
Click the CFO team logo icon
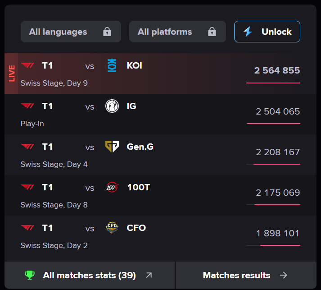click(x=112, y=228)
